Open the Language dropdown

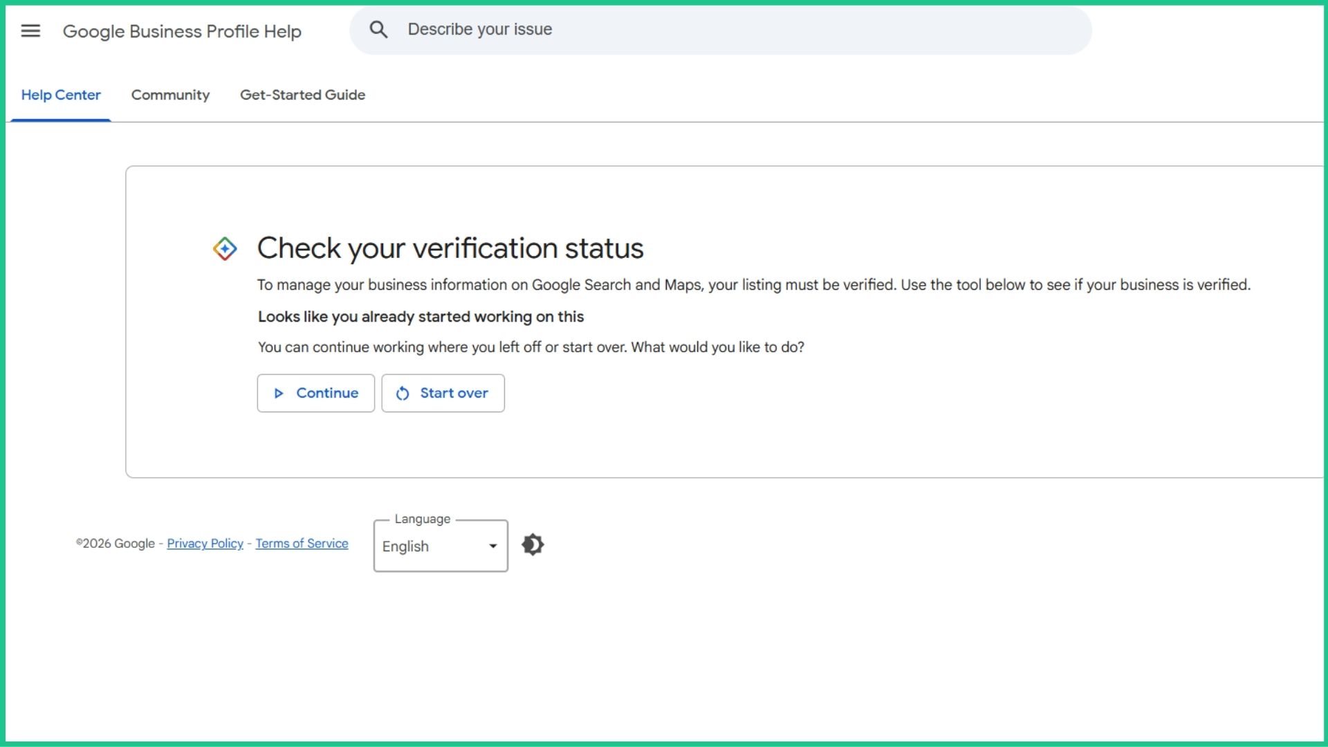coord(441,546)
